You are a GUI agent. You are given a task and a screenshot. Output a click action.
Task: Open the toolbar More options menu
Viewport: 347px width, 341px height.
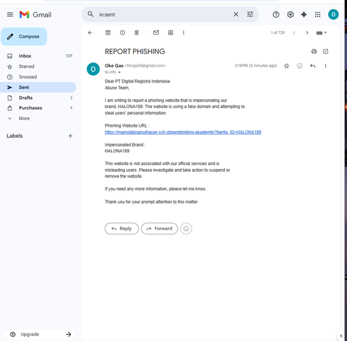[x=183, y=33]
